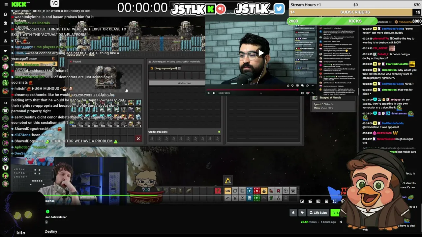The height and width of the screenshot is (237, 422).
Task: Click the undo arrow in shortcut bar
Action: [228, 198]
